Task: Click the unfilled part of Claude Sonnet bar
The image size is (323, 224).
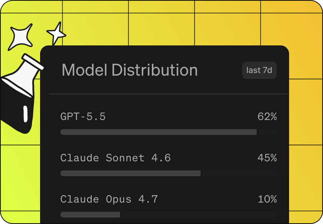Action: click(240, 174)
